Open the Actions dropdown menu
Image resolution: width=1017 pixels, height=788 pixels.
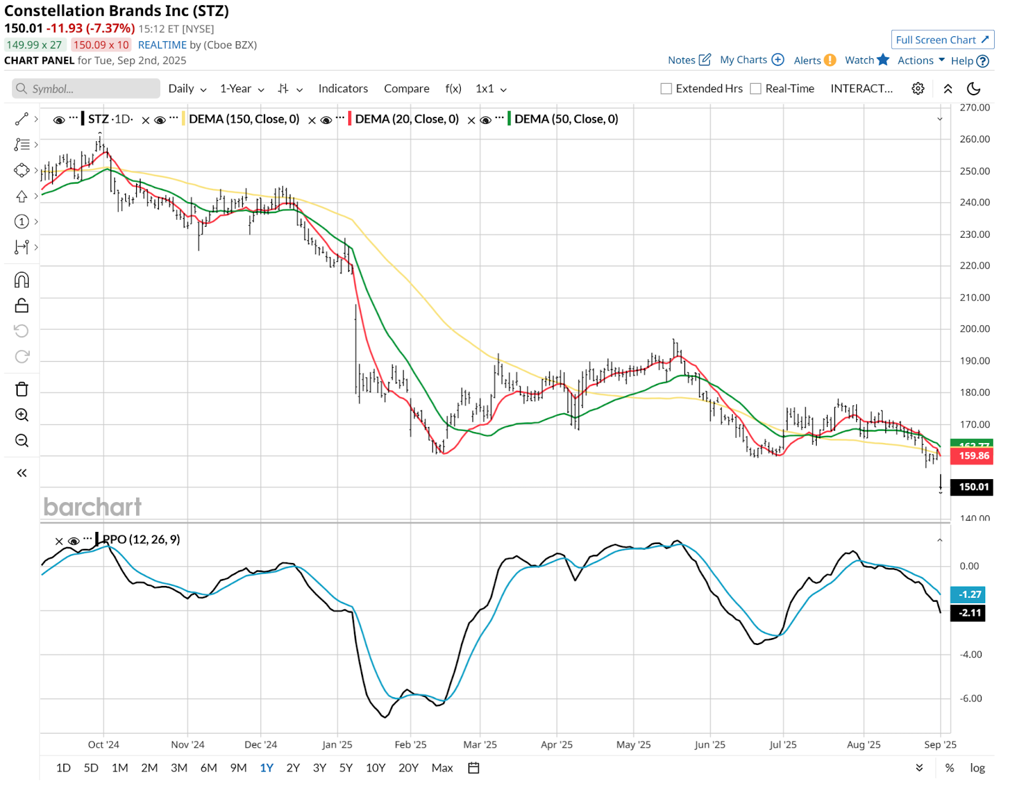pos(921,60)
